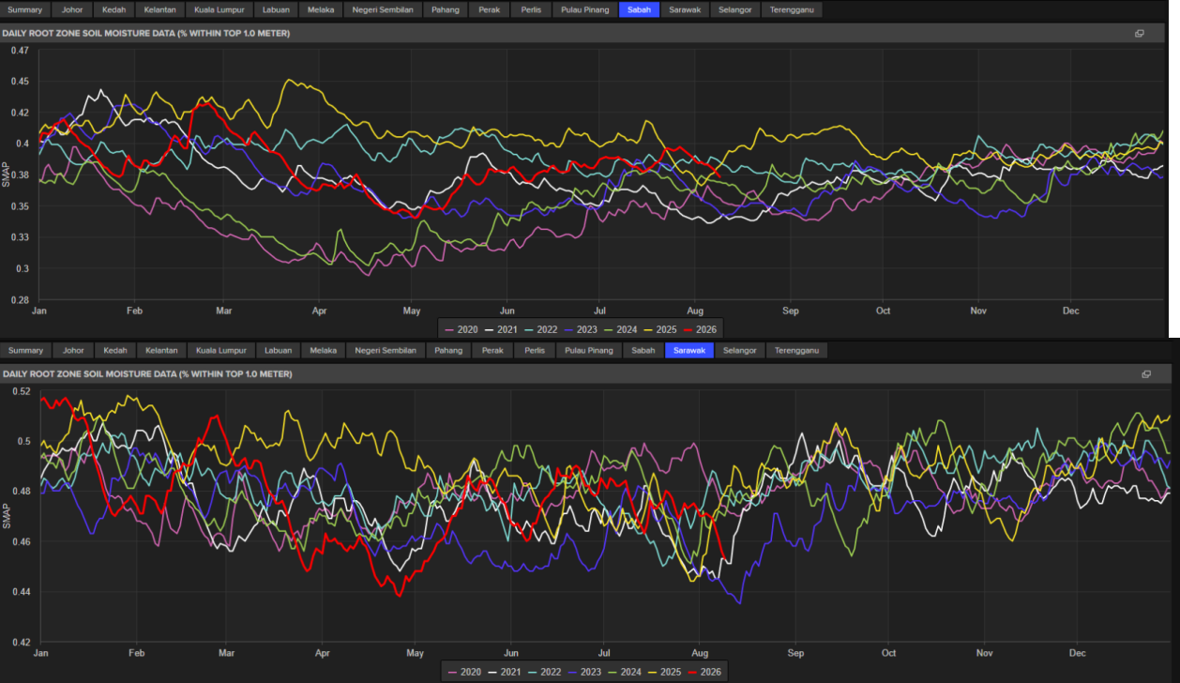Screen dimensions: 1180x683
Task: Select Terengganu tab in bottom panel
Action: 796,351
